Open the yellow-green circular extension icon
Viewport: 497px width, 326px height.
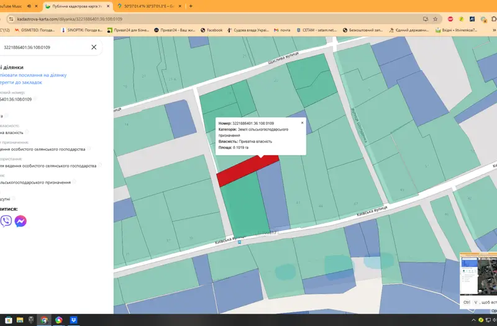pyautogui.click(x=462, y=19)
